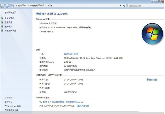Image resolution: width=165 pixels, height=114 pixels.
Task: Click shield icon beside 高级系统设置
Action: tap(2, 30)
